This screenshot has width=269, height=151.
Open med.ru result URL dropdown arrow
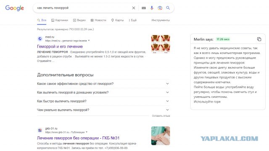point(89,41)
